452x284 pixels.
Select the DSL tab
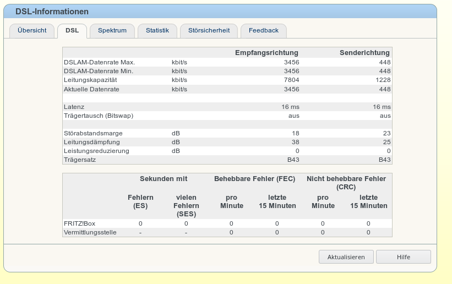point(72,31)
